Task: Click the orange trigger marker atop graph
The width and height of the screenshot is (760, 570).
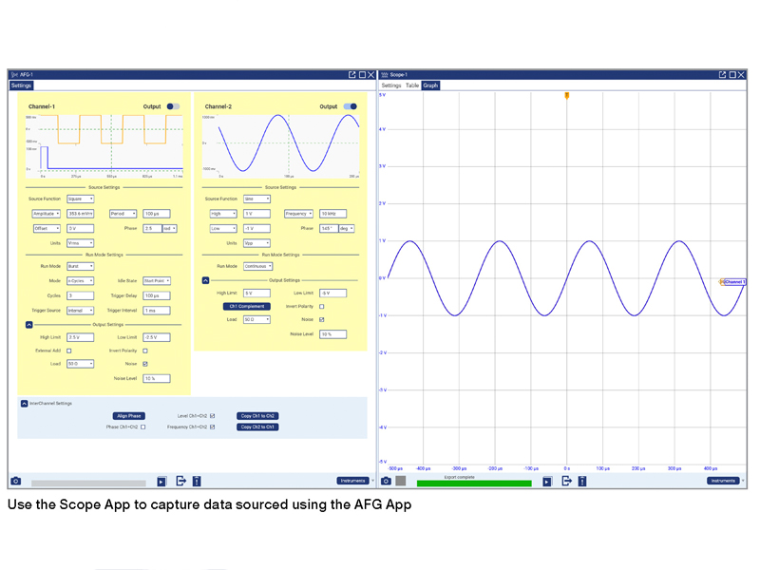Action: pyautogui.click(x=567, y=96)
